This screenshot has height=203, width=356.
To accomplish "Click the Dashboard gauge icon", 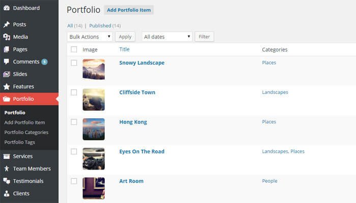I will [x=6, y=8].
